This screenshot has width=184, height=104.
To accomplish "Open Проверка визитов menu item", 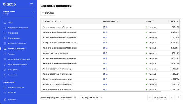I will (16, 87).
